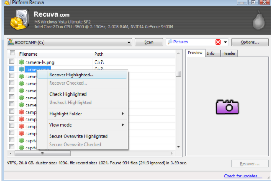The image size is (271, 181).
Task: Click the purple camera preview image
Action: click(x=227, y=107)
